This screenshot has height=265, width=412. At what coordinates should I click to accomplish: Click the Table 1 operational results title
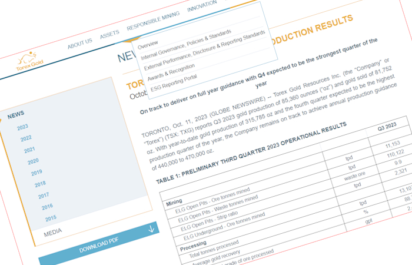point(251,153)
